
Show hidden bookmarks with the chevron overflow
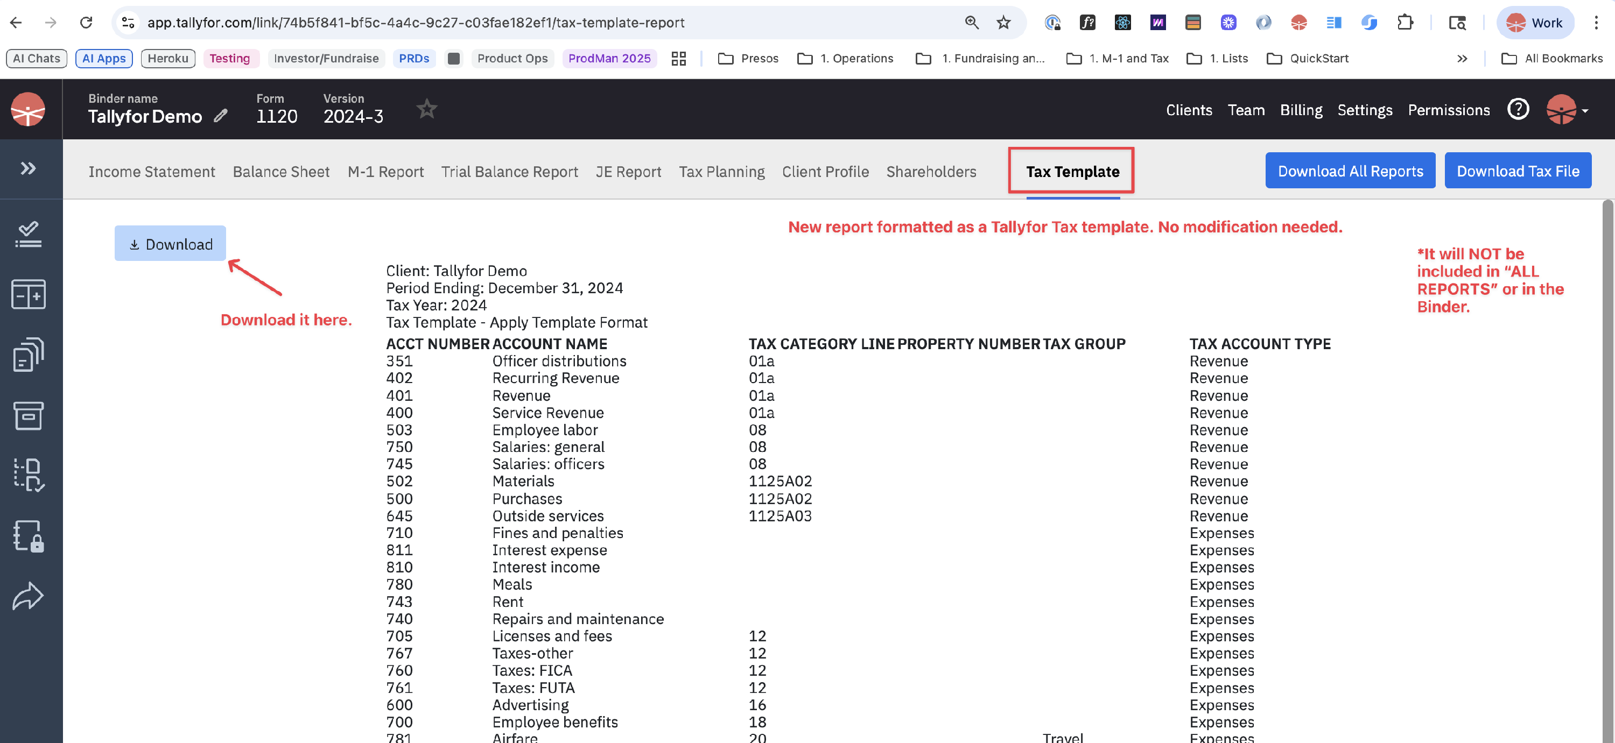tap(1462, 58)
